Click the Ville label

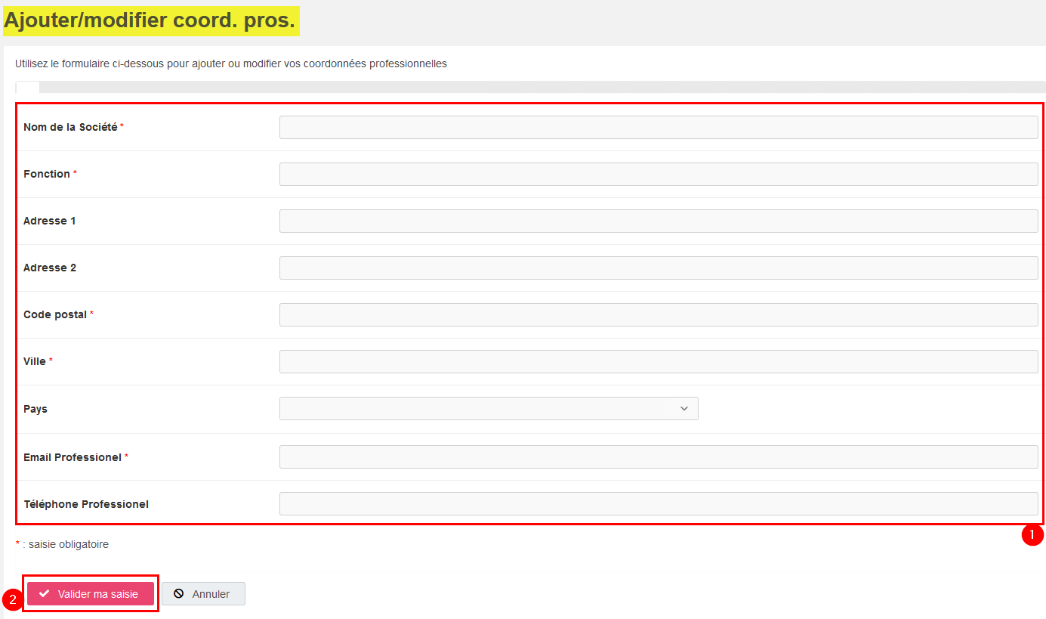click(x=35, y=361)
